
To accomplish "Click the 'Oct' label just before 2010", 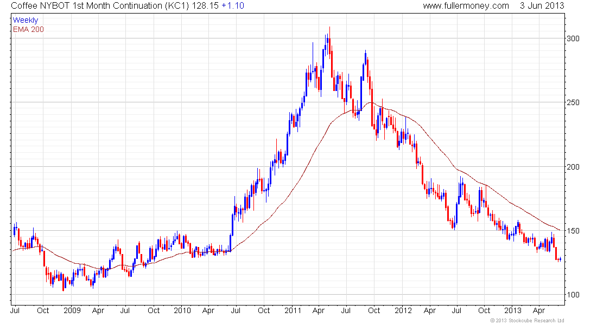I will (154, 310).
